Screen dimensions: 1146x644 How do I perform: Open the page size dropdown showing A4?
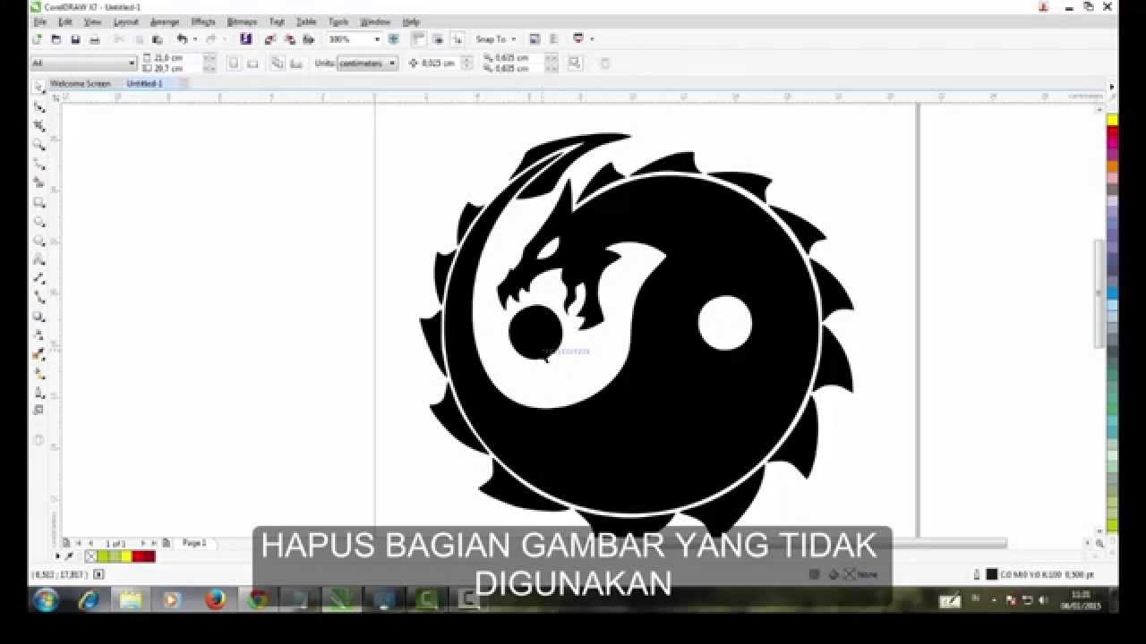[x=83, y=64]
